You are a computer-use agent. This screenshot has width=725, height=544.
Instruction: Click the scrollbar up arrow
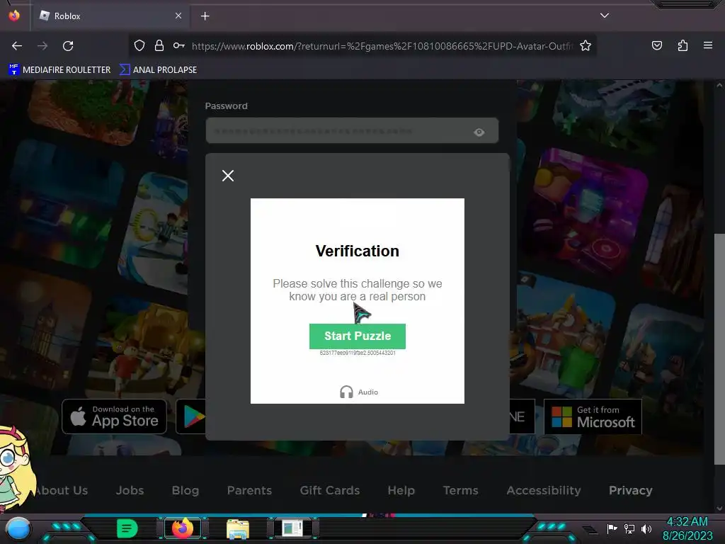[x=719, y=85]
